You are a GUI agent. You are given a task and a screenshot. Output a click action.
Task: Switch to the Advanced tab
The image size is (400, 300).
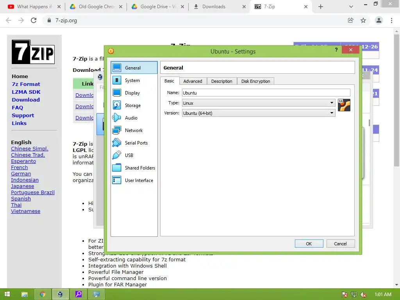(x=193, y=81)
